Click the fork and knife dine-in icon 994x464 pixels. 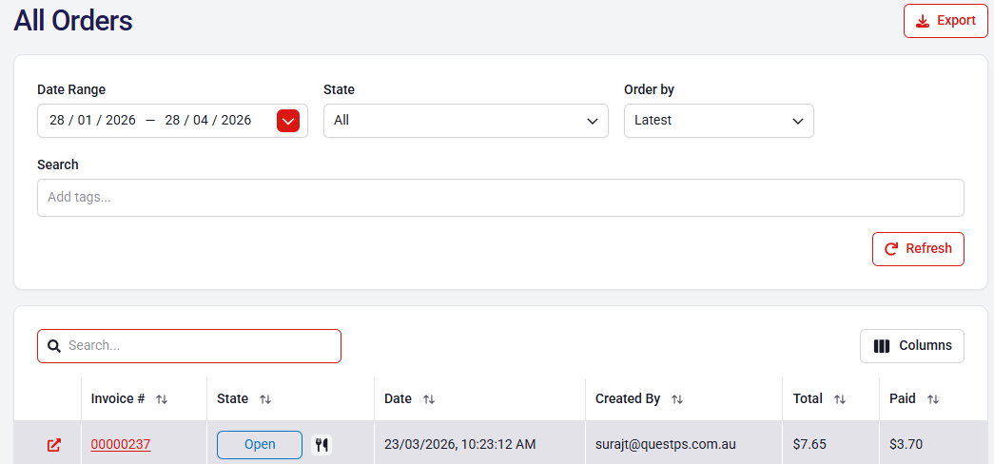point(322,444)
